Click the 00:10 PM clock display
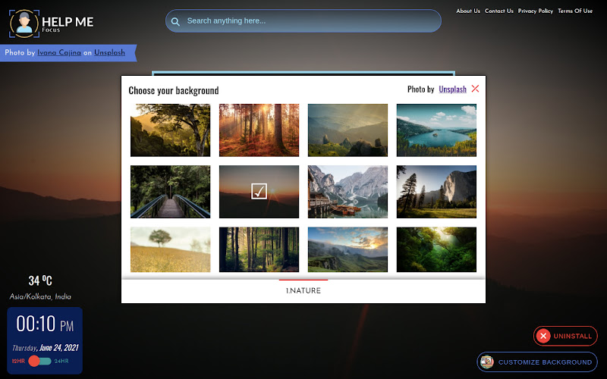607x379 pixels. click(x=45, y=324)
